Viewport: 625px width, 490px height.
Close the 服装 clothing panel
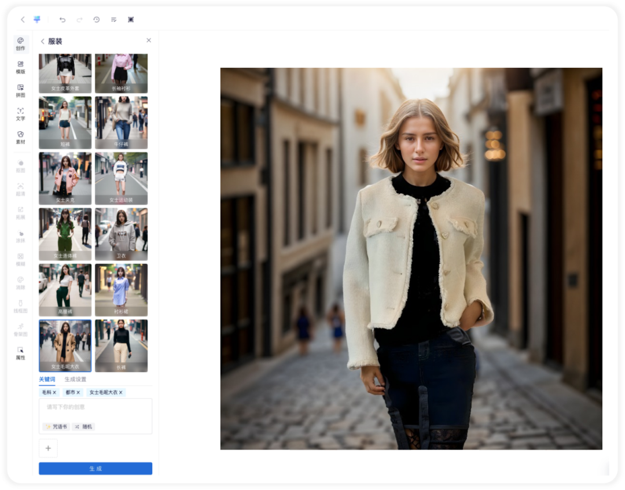tap(149, 40)
